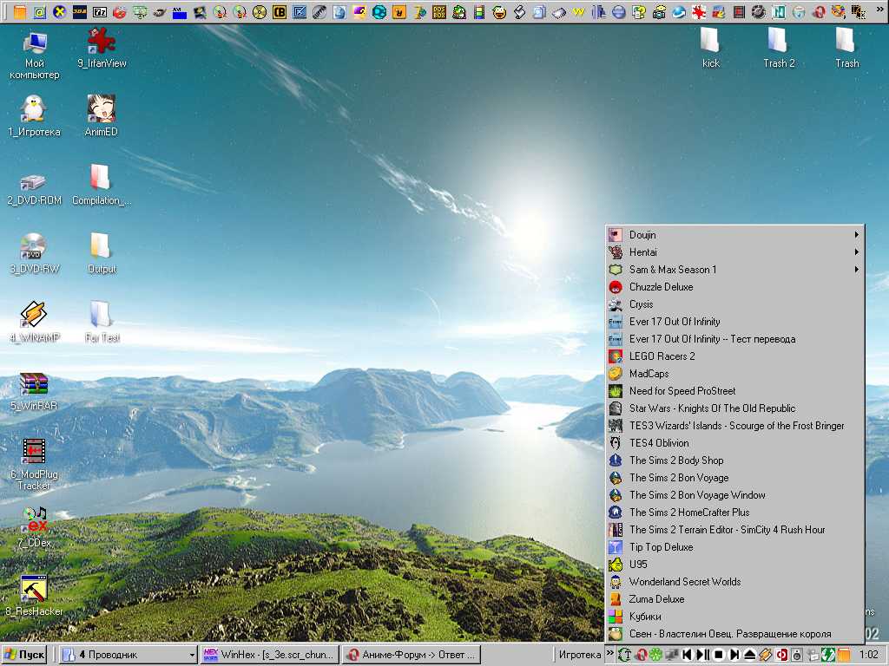This screenshot has width=889, height=666.
Task: Open the 1_Игротека penguin shortcut
Action: 34,116
